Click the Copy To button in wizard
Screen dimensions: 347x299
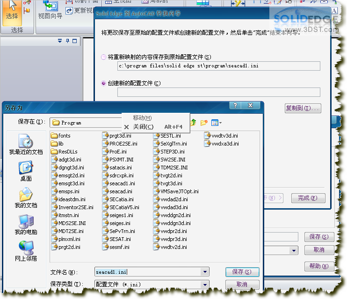coord(303,108)
